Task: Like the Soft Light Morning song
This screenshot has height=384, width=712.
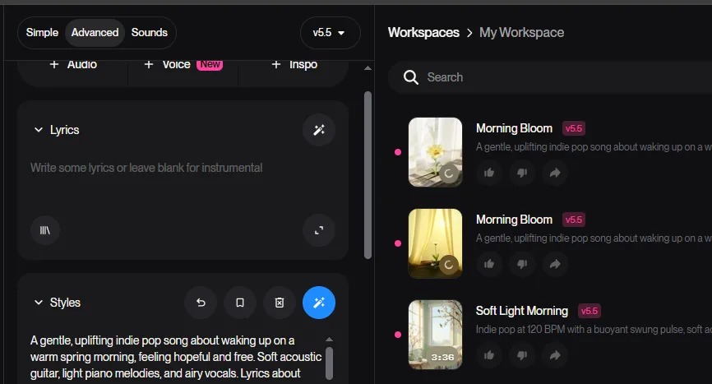Action: point(489,355)
